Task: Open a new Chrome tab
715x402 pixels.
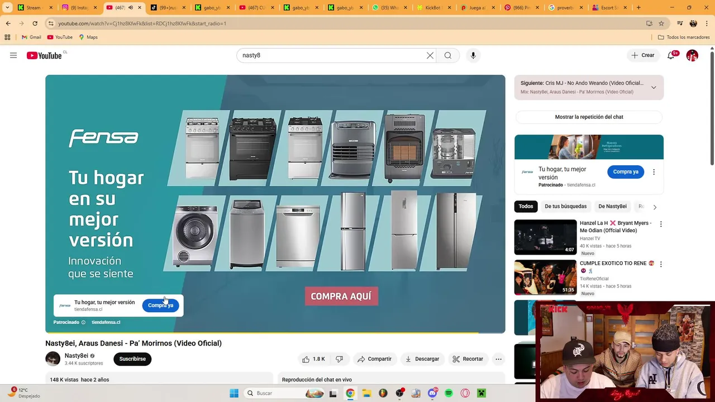Action: click(638, 8)
